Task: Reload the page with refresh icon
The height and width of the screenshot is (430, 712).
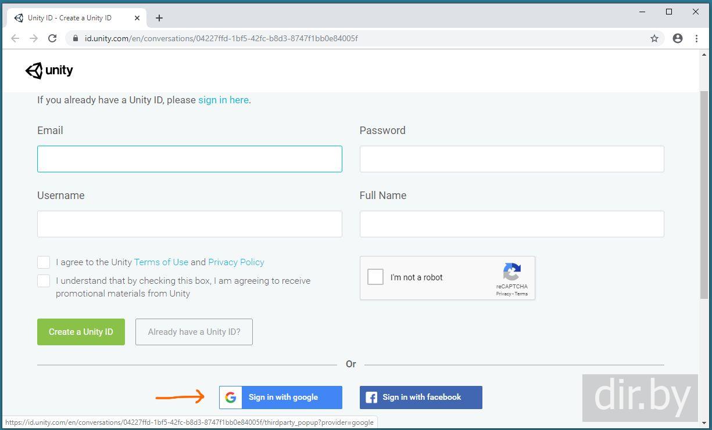Action: (52, 38)
